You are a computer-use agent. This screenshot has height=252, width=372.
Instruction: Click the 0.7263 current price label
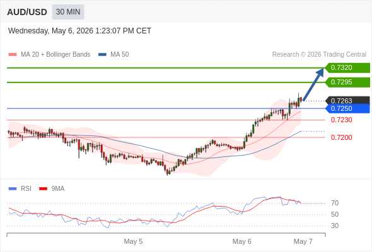[x=347, y=101]
